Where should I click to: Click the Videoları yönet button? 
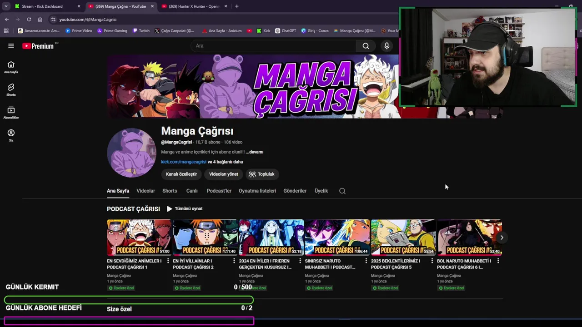[x=224, y=174]
